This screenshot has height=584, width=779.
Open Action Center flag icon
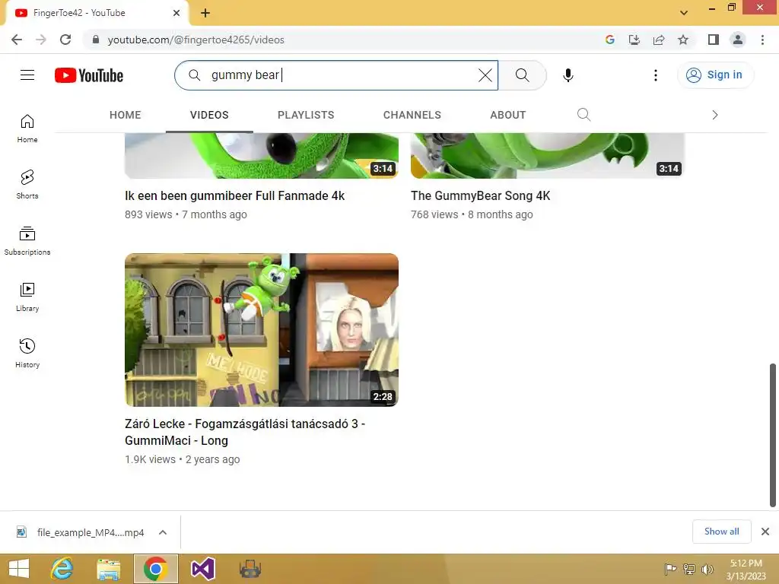tap(670, 569)
